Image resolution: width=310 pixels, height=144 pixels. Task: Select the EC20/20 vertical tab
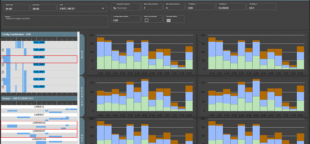click(82, 97)
